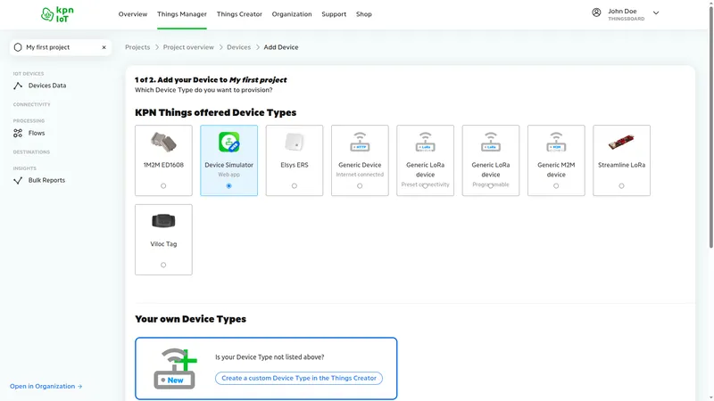Click the Streamline LoRa board image

(x=621, y=143)
